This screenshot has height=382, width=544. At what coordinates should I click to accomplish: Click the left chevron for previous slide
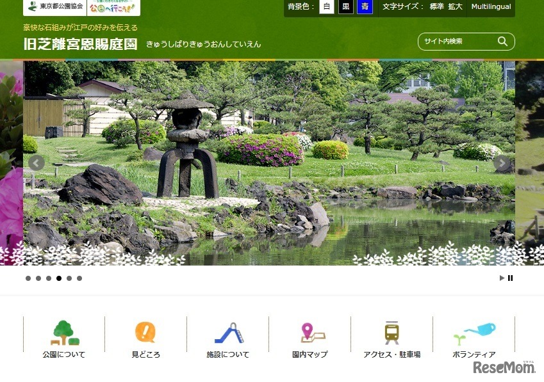(36, 163)
